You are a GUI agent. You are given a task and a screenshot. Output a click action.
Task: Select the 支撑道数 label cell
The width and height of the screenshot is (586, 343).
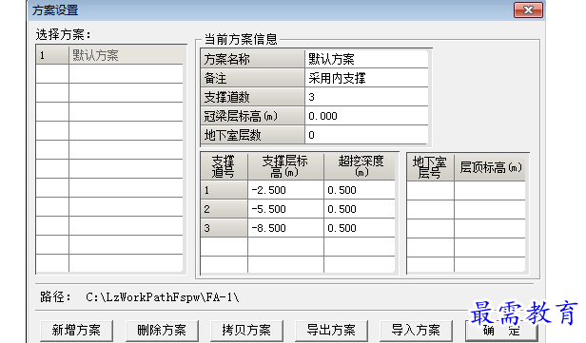(253, 97)
